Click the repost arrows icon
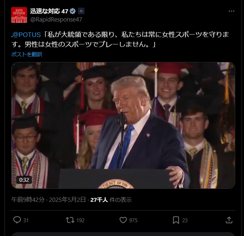 click(x=70, y=220)
